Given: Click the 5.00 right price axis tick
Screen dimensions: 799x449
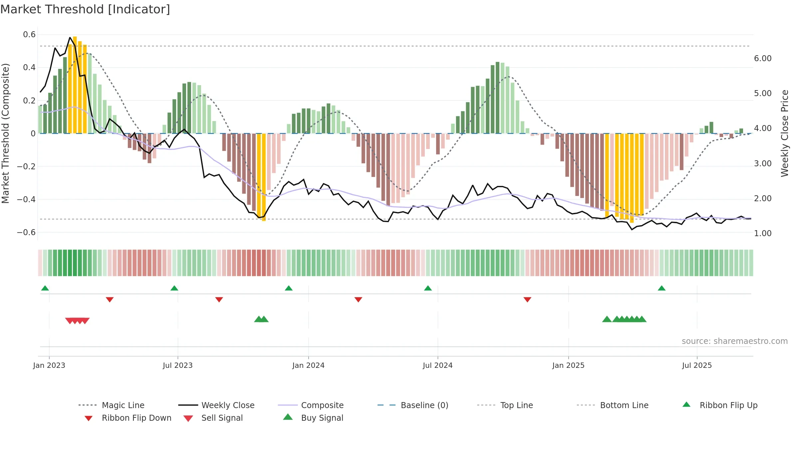Looking at the screenshot, I should coord(763,93).
